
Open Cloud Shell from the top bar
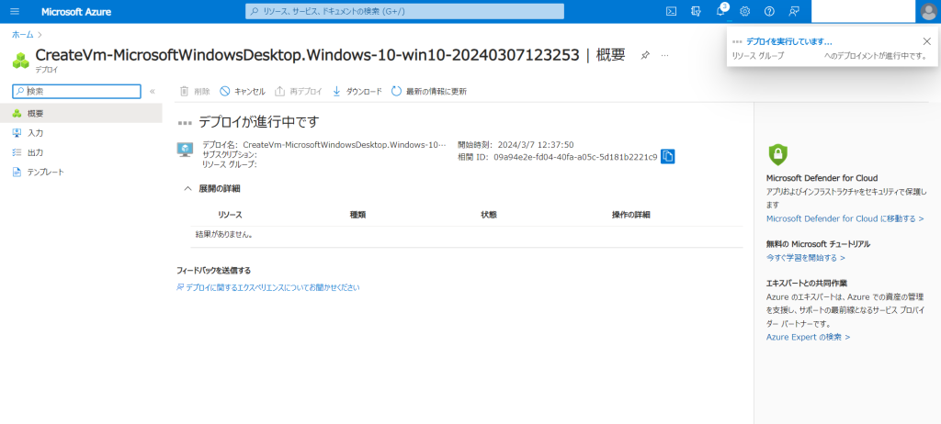pos(672,11)
